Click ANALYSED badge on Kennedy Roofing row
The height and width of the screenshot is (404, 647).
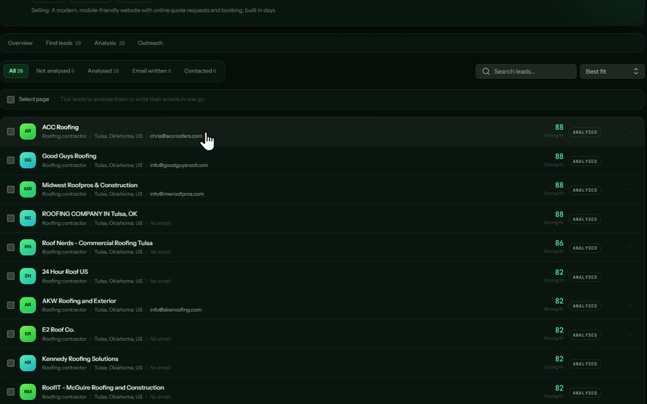585,364
